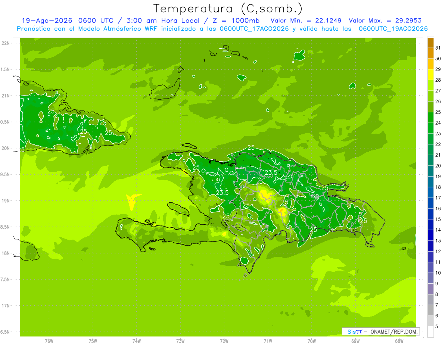Click the title 'Temperatura (C,somb.)'
Image resolution: width=448 pixels, height=346 pixels.
tap(228, 9)
